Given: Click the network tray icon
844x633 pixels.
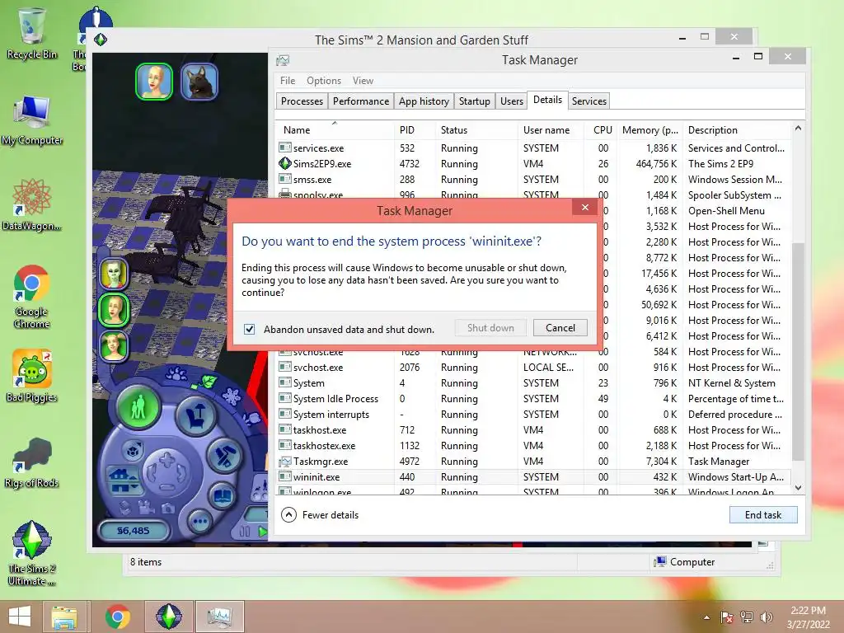Looking at the screenshot, I should point(747,617).
